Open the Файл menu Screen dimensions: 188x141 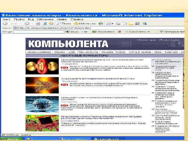click(7, 19)
